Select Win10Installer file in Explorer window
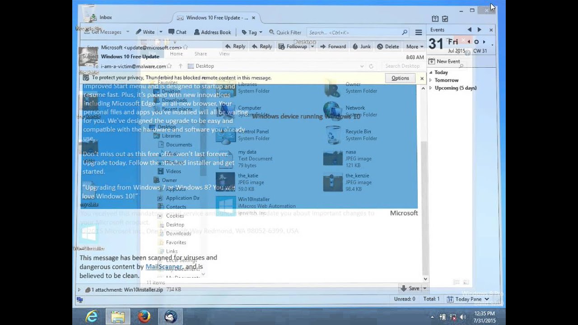This screenshot has height=325, width=578. click(x=256, y=206)
